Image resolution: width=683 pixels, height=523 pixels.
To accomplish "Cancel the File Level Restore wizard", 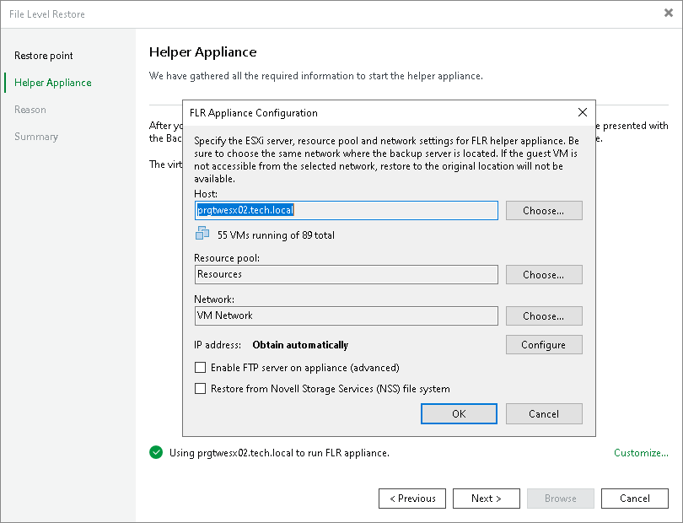I will pyautogui.click(x=635, y=499).
